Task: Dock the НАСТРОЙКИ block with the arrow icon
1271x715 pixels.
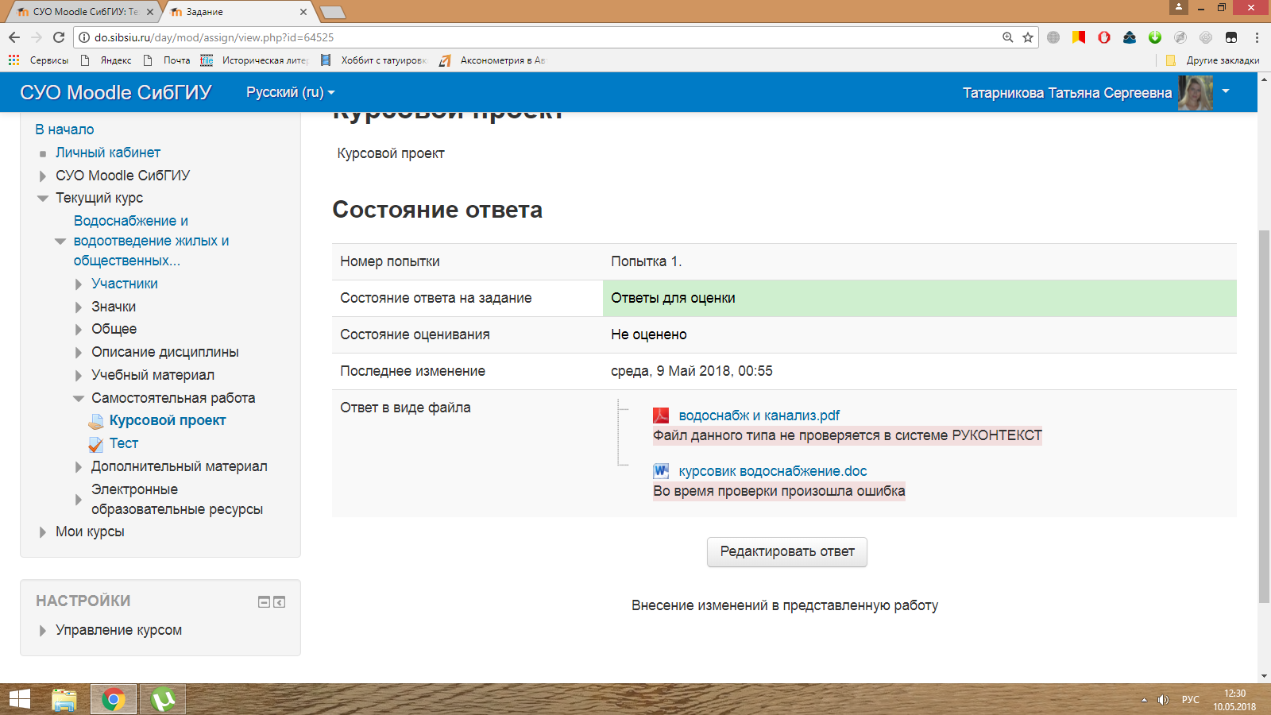Action: (x=280, y=602)
